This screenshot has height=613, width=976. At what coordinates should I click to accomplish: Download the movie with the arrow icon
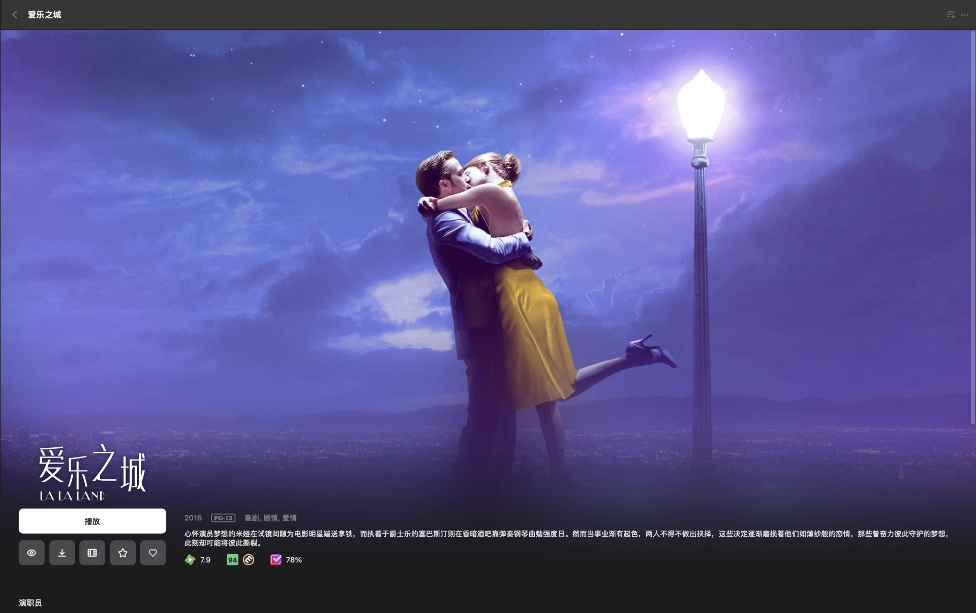pos(62,553)
